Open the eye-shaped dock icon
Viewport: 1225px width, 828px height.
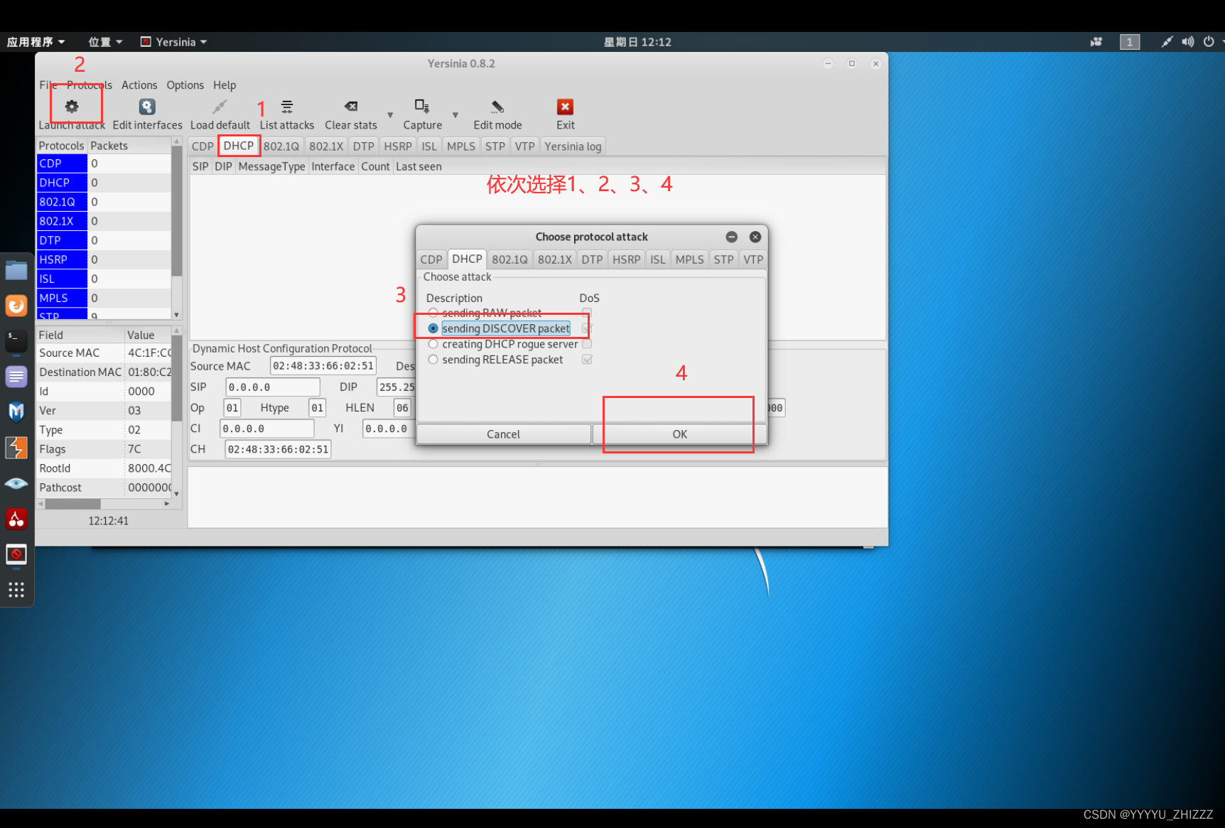pos(16,483)
